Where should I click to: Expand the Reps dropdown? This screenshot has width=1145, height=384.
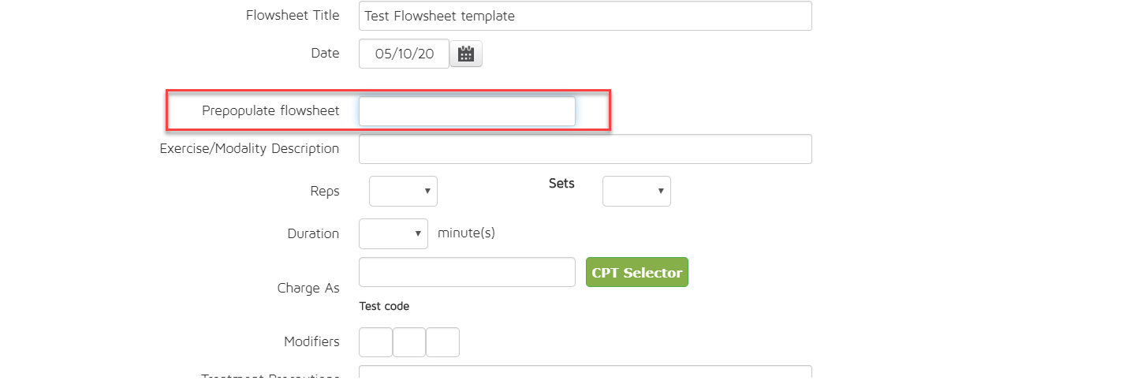click(x=403, y=191)
